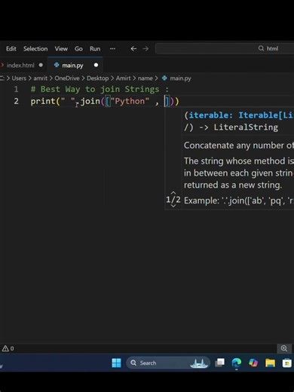Image resolution: width=294 pixels, height=392 pixels.
Task: Open the Run menu
Action: [95, 49]
